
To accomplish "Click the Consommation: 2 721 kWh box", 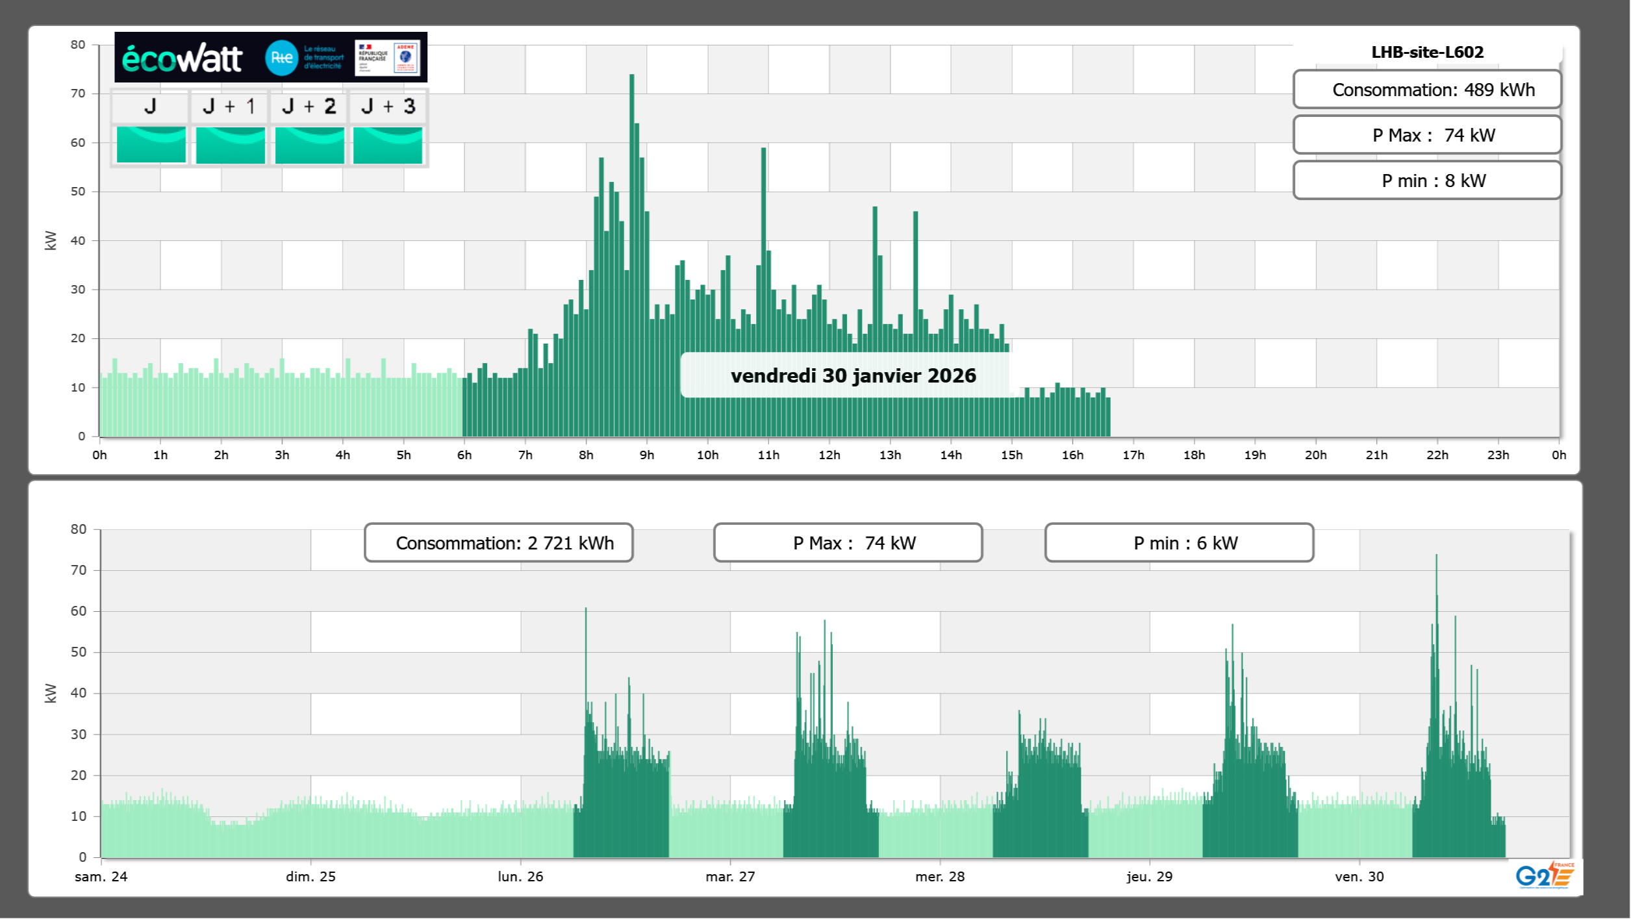I will pyautogui.click(x=498, y=543).
